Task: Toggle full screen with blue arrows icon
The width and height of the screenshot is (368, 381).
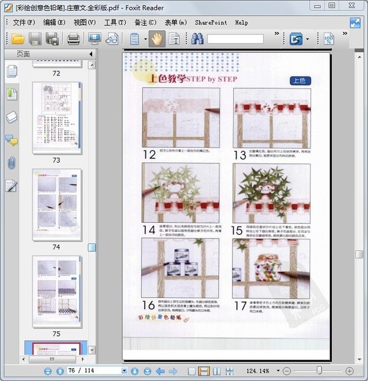Action: [x=355, y=23]
